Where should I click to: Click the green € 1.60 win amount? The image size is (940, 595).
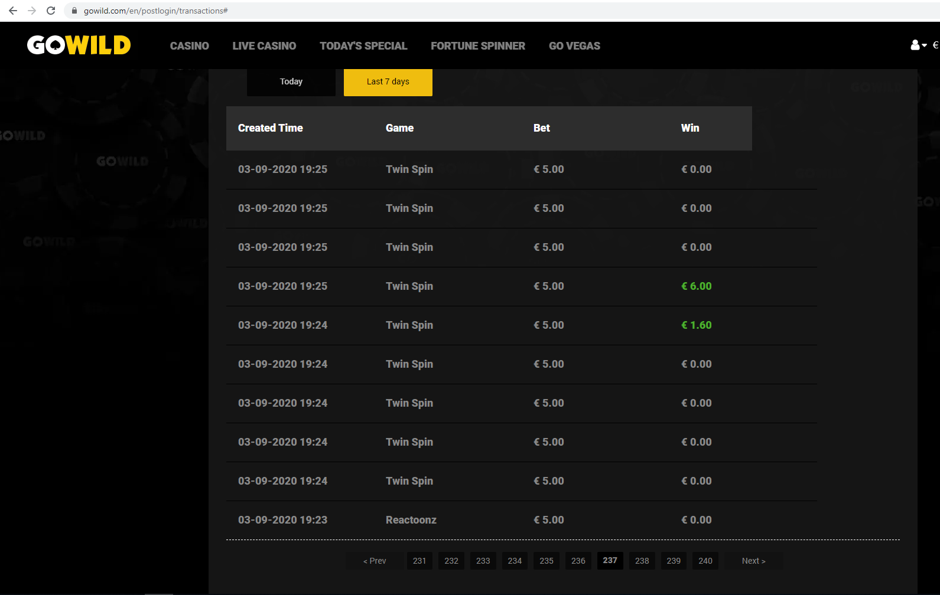[x=697, y=325]
